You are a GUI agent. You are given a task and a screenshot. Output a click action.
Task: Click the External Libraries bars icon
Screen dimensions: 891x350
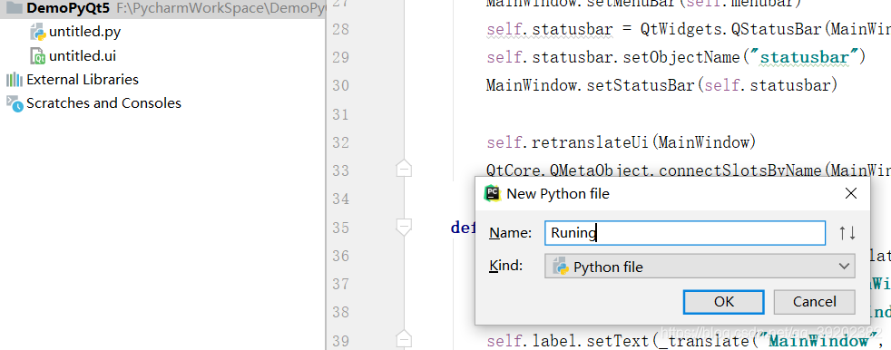[15, 80]
